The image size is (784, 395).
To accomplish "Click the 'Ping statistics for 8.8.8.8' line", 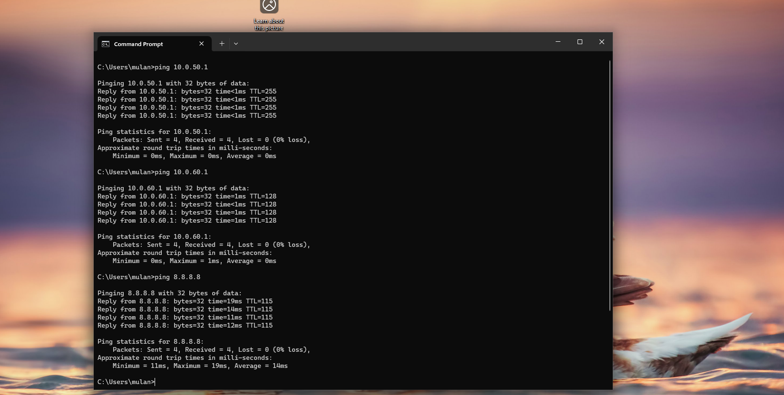I will [150, 342].
